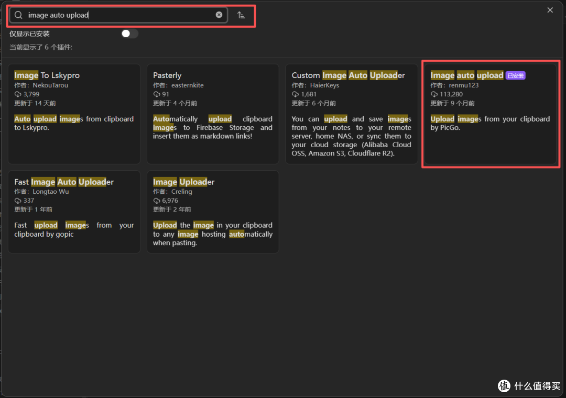566x398 pixels.
Task: Close the plugin browser dialog
Action: pos(550,10)
